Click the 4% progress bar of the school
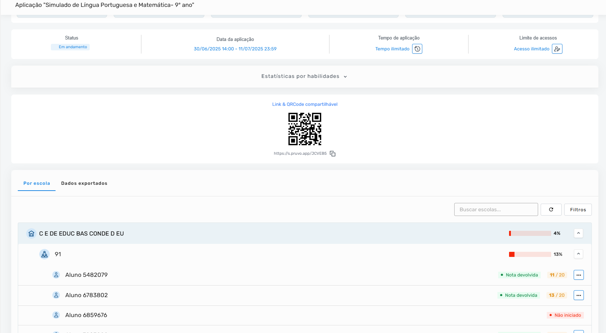The height and width of the screenshot is (333, 606). (x=530, y=233)
